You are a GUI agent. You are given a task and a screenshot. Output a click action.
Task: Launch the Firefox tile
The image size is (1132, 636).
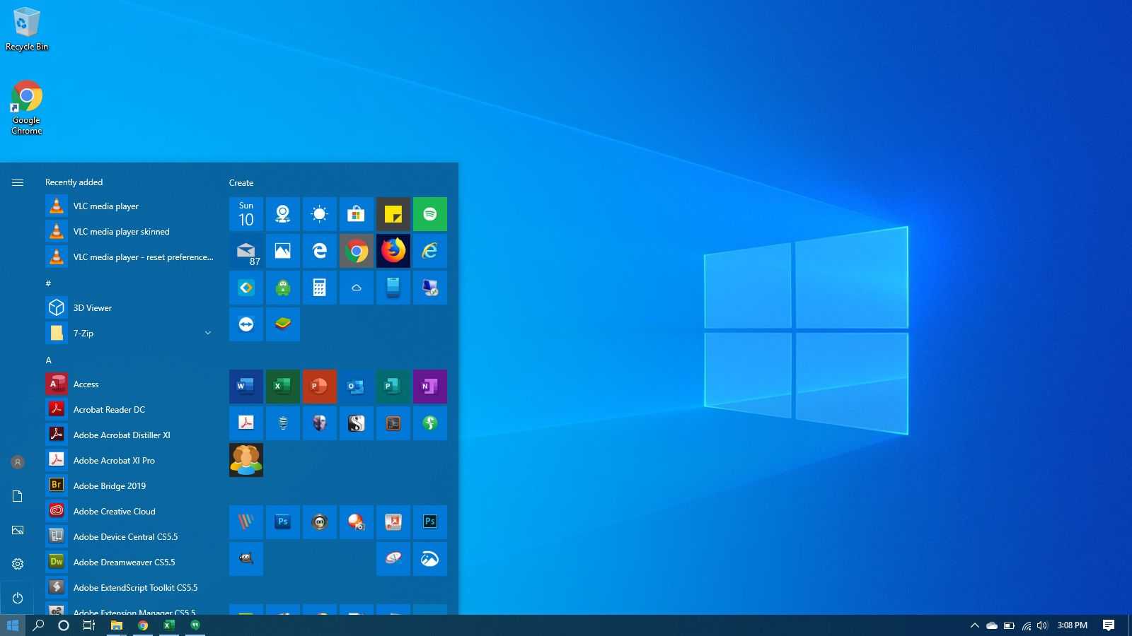pos(393,251)
